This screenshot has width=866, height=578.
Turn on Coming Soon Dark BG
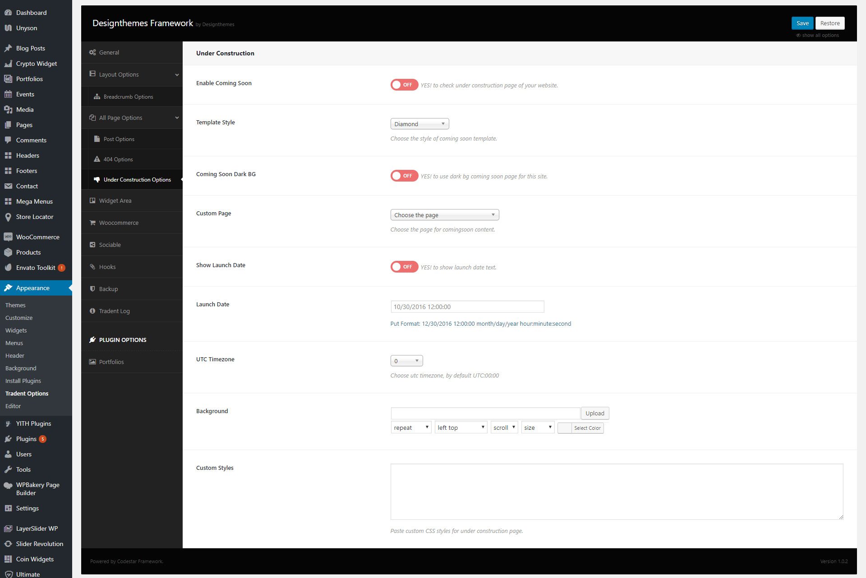[x=404, y=176]
